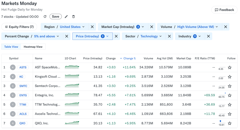Toggle follow star for Entegris ENTG
Viewport: 240px width, 130px height.
(x=229, y=95)
